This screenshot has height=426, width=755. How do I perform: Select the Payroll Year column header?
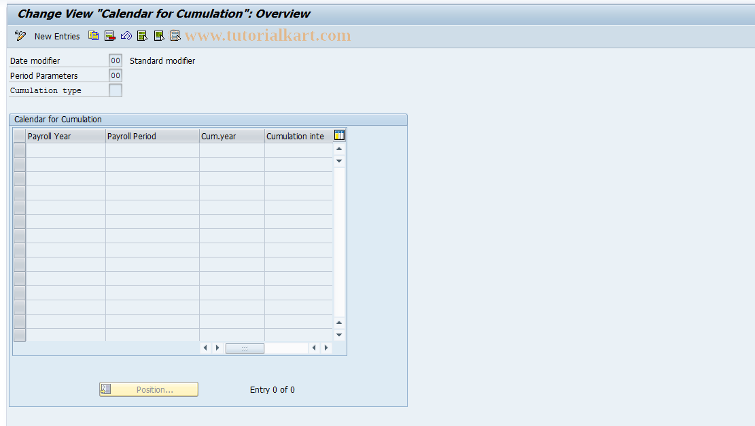pos(65,136)
